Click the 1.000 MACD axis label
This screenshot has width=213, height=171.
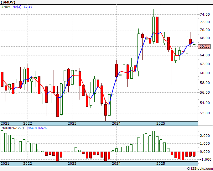click(205, 143)
